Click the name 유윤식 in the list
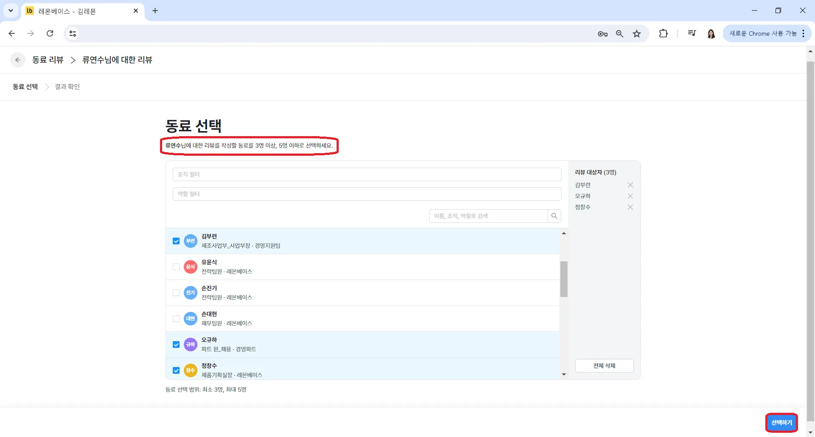Image resolution: width=815 pixels, height=437 pixels. click(x=209, y=262)
